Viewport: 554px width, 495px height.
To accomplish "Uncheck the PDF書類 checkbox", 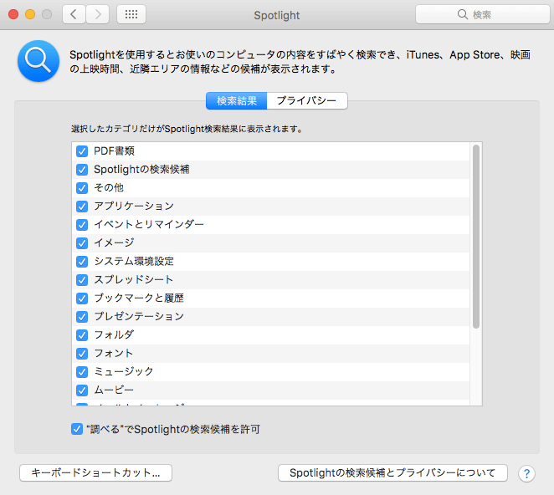I will 82,151.
